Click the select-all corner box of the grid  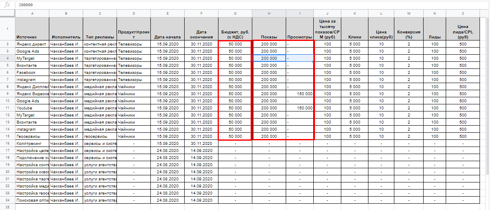click(8, 14)
